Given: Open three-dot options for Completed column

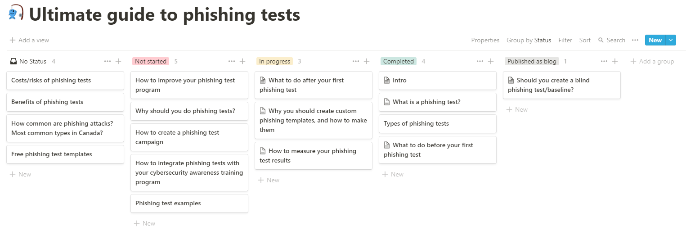Looking at the screenshot, I should 480,61.
